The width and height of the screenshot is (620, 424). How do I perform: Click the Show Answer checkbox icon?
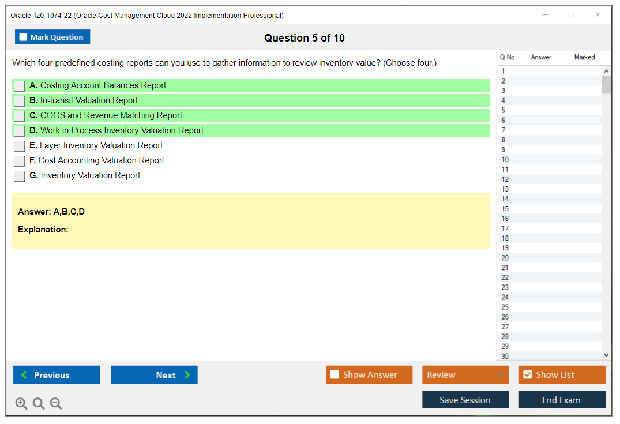click(x=335, y=374)
